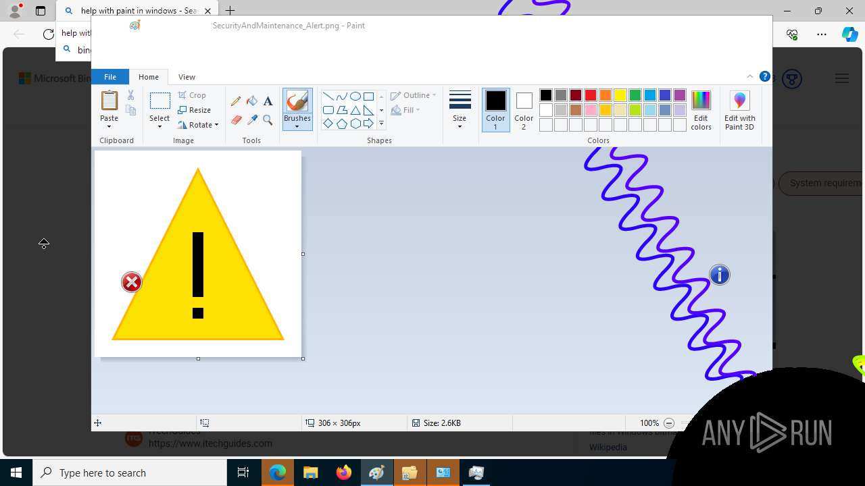Click the taskbar search box
The image size is (865, 486).
pos(130,473)
